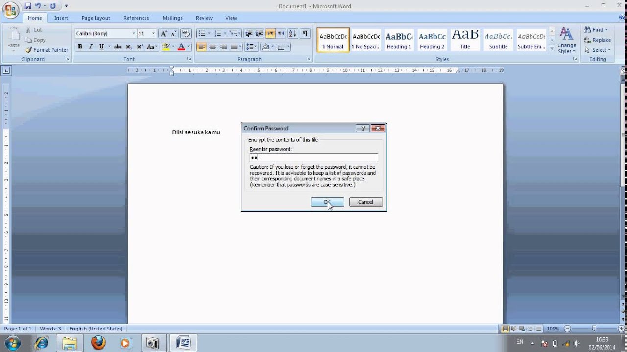Viewport: 627px width, 352px height.
Task: Justify the text
Action: point(234,47)
